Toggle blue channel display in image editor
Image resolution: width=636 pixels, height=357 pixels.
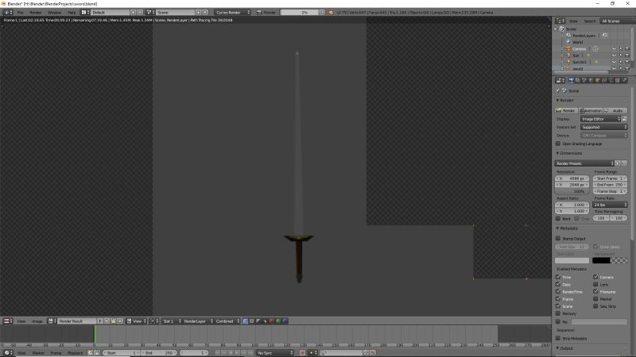[x=285, y=321]
